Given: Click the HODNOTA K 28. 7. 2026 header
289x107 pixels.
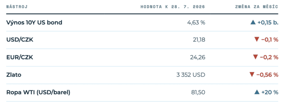Looking at the screenshot, I should pyautogui.click(x=173, y=7).
